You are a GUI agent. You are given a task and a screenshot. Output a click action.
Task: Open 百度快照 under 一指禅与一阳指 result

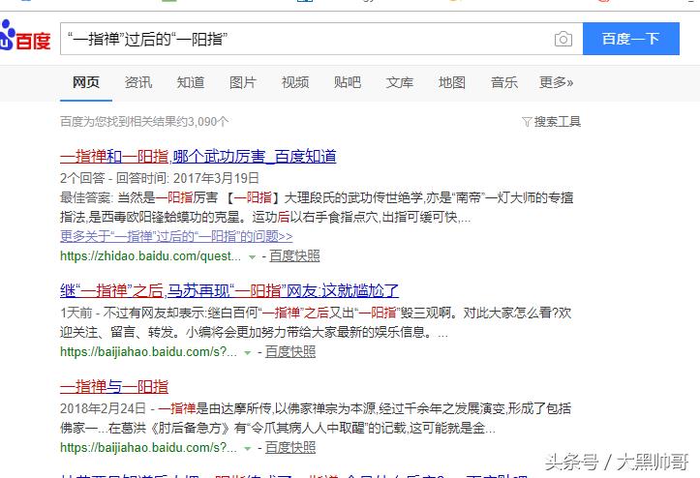(290, 447)
